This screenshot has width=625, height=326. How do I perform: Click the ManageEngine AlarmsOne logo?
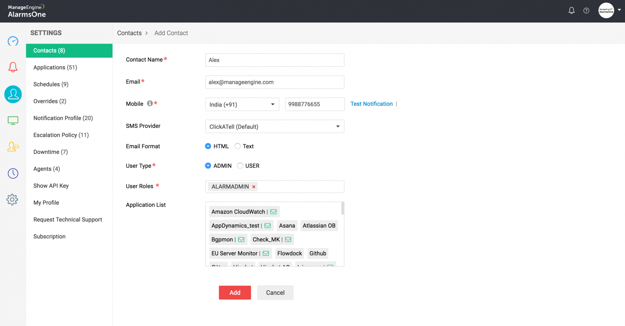[27, 11]
